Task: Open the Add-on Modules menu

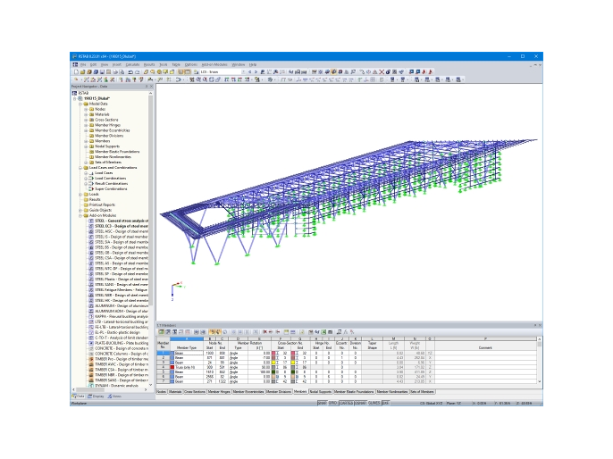Action: [214, 64]
